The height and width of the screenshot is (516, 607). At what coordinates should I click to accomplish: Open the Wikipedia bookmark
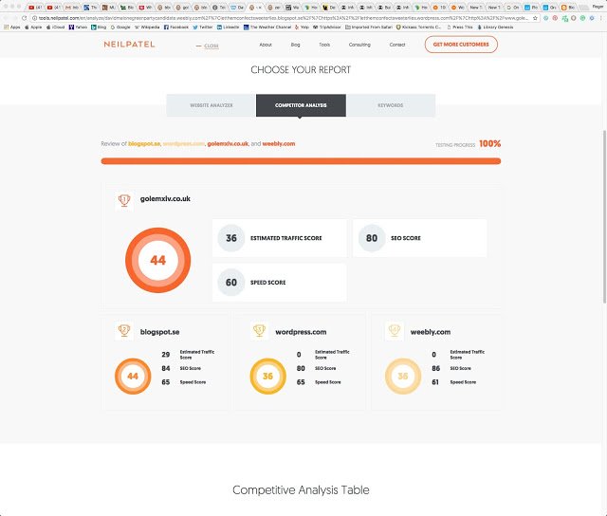[147, 28]
